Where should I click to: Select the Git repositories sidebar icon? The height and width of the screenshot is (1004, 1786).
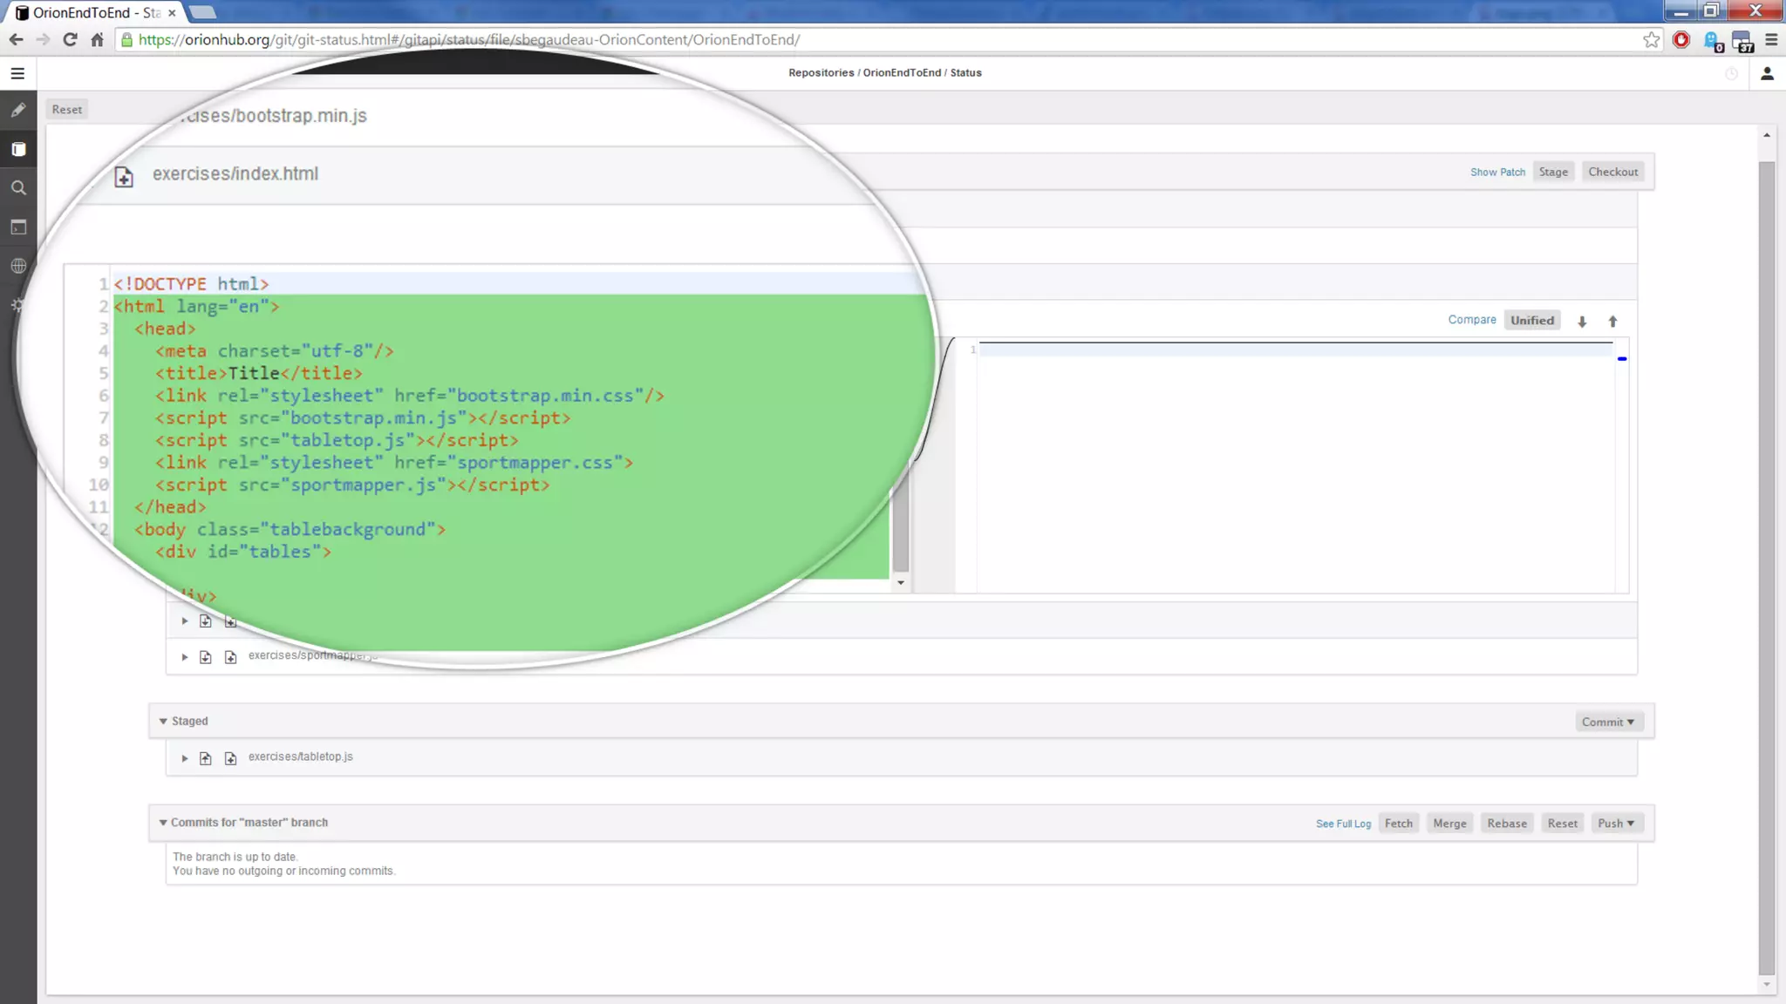coord(18,149)
